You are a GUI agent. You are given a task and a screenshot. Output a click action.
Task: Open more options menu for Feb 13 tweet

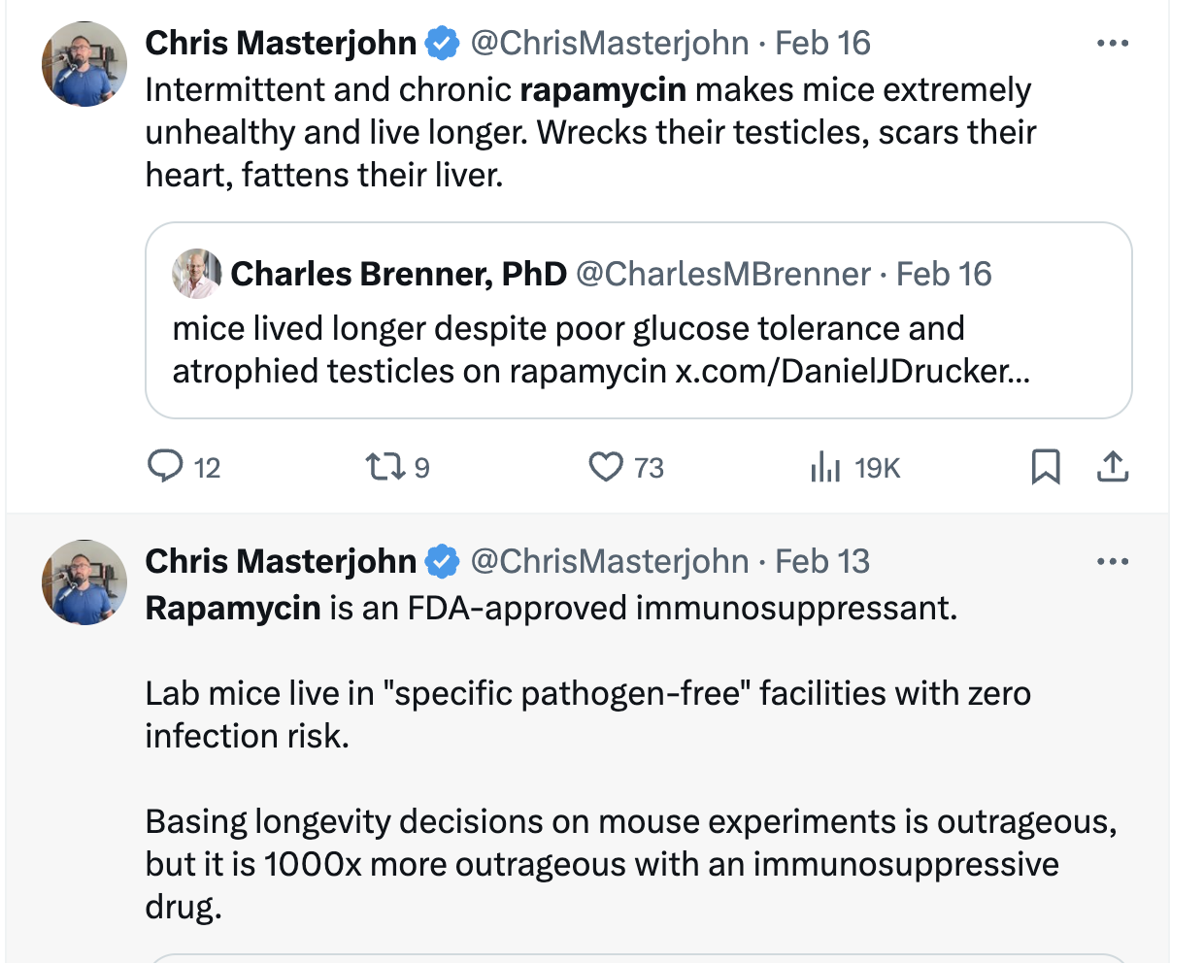tap(1113, 561)
